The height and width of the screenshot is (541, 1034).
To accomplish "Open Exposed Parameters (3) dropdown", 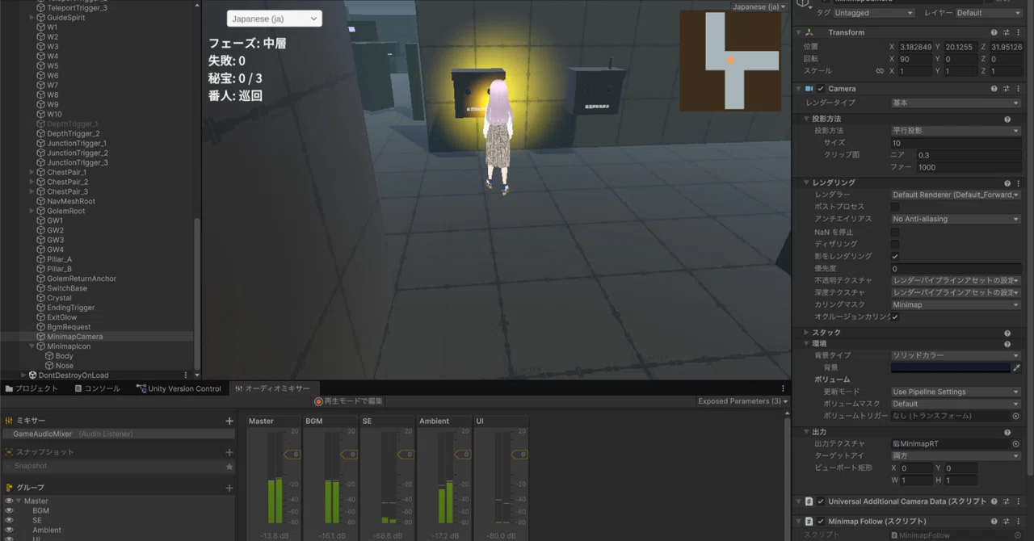I will click(744, 401).
